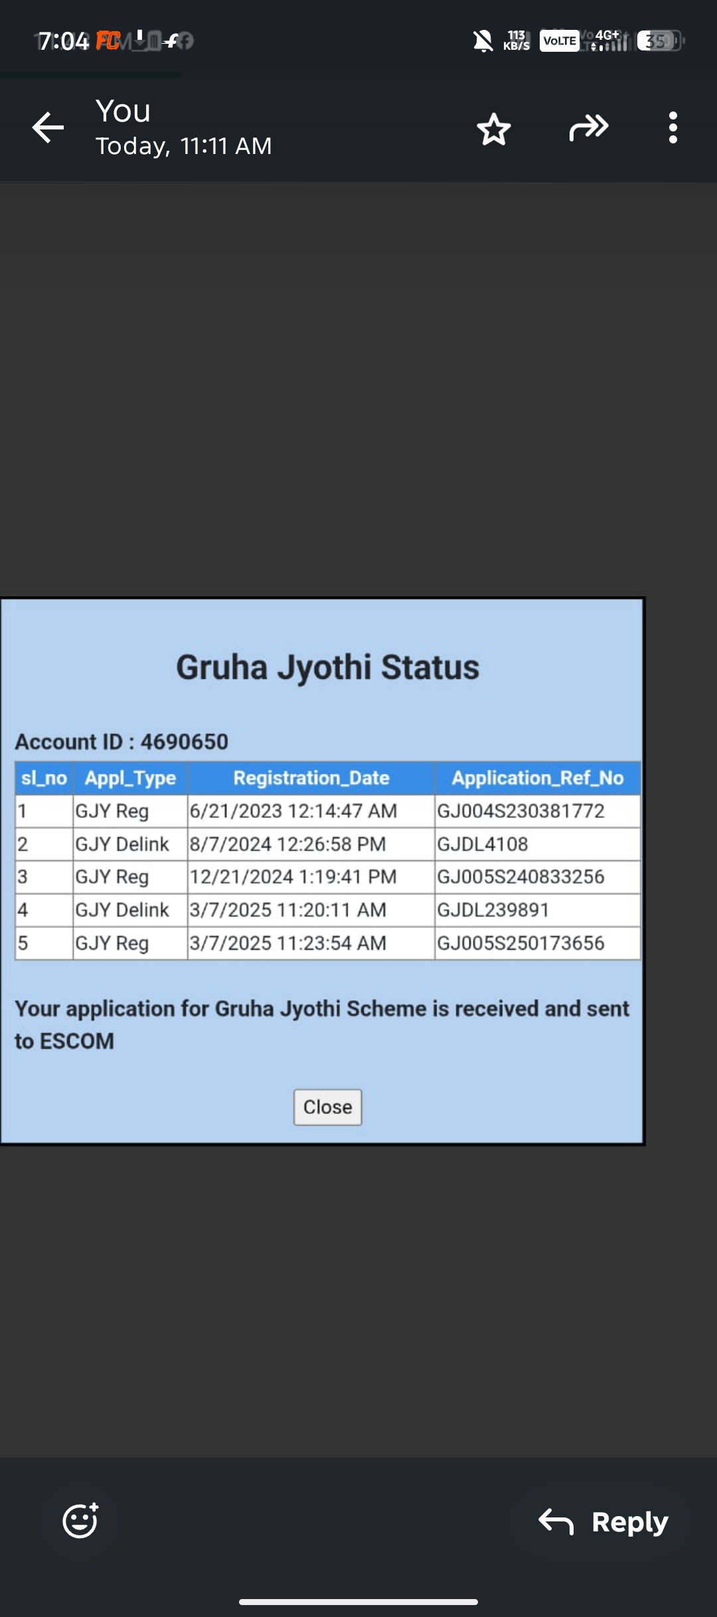Tap the Registration_Date column header
717x1617 pixels.
pos(311,778)
